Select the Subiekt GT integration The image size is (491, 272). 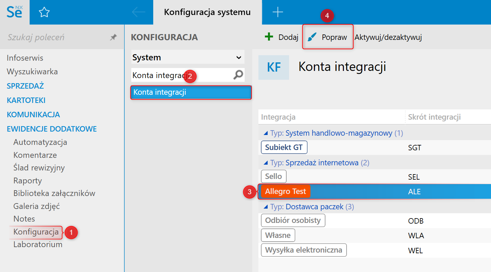[x=284, y=148]
